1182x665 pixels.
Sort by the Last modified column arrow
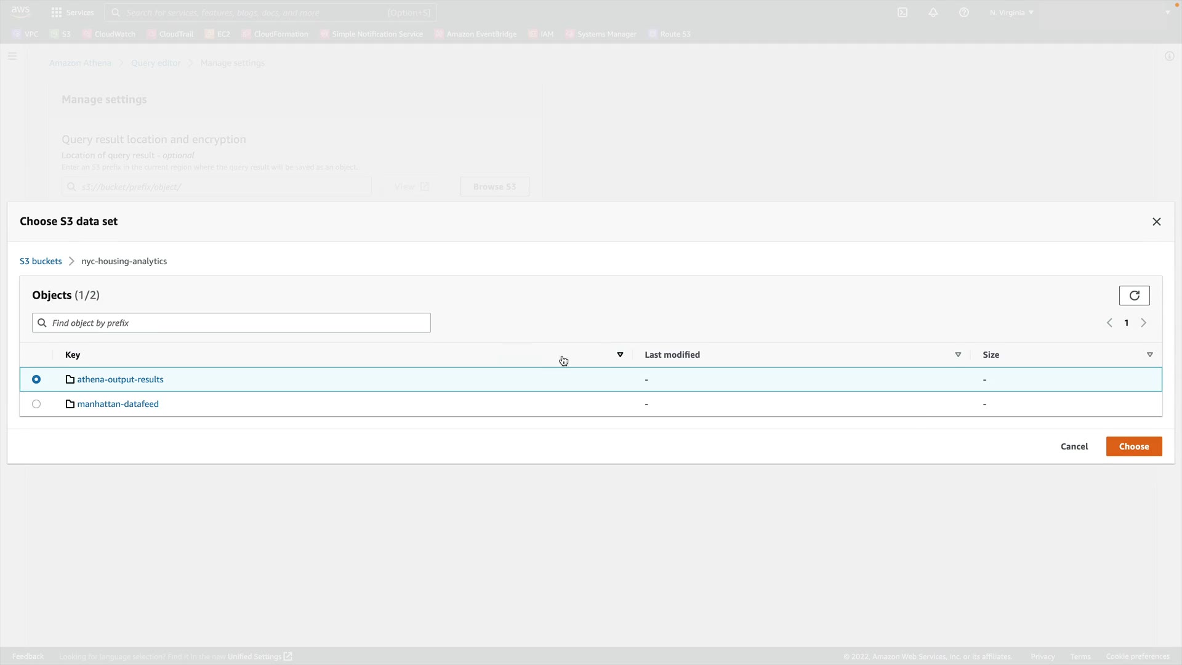pyautogui.click(x=958, y=355)
